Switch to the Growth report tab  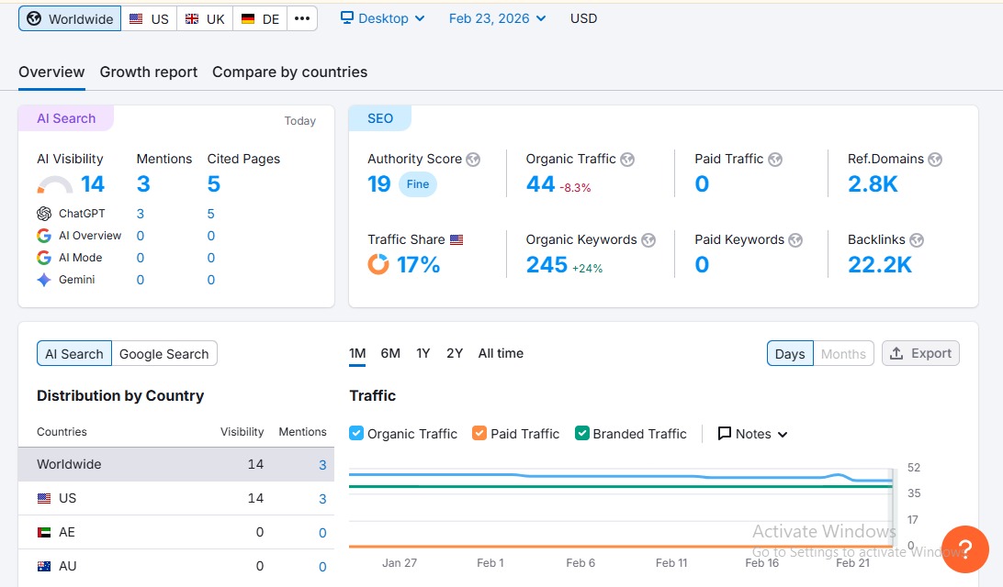149,72
